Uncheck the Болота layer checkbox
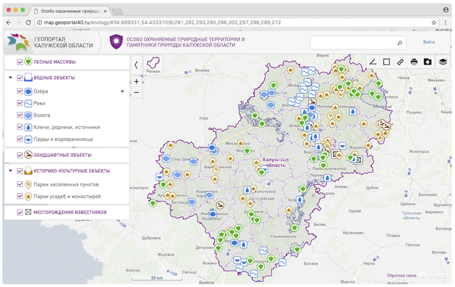The height and width of the screenshot is (287, 455). click(x=20, y=115)
